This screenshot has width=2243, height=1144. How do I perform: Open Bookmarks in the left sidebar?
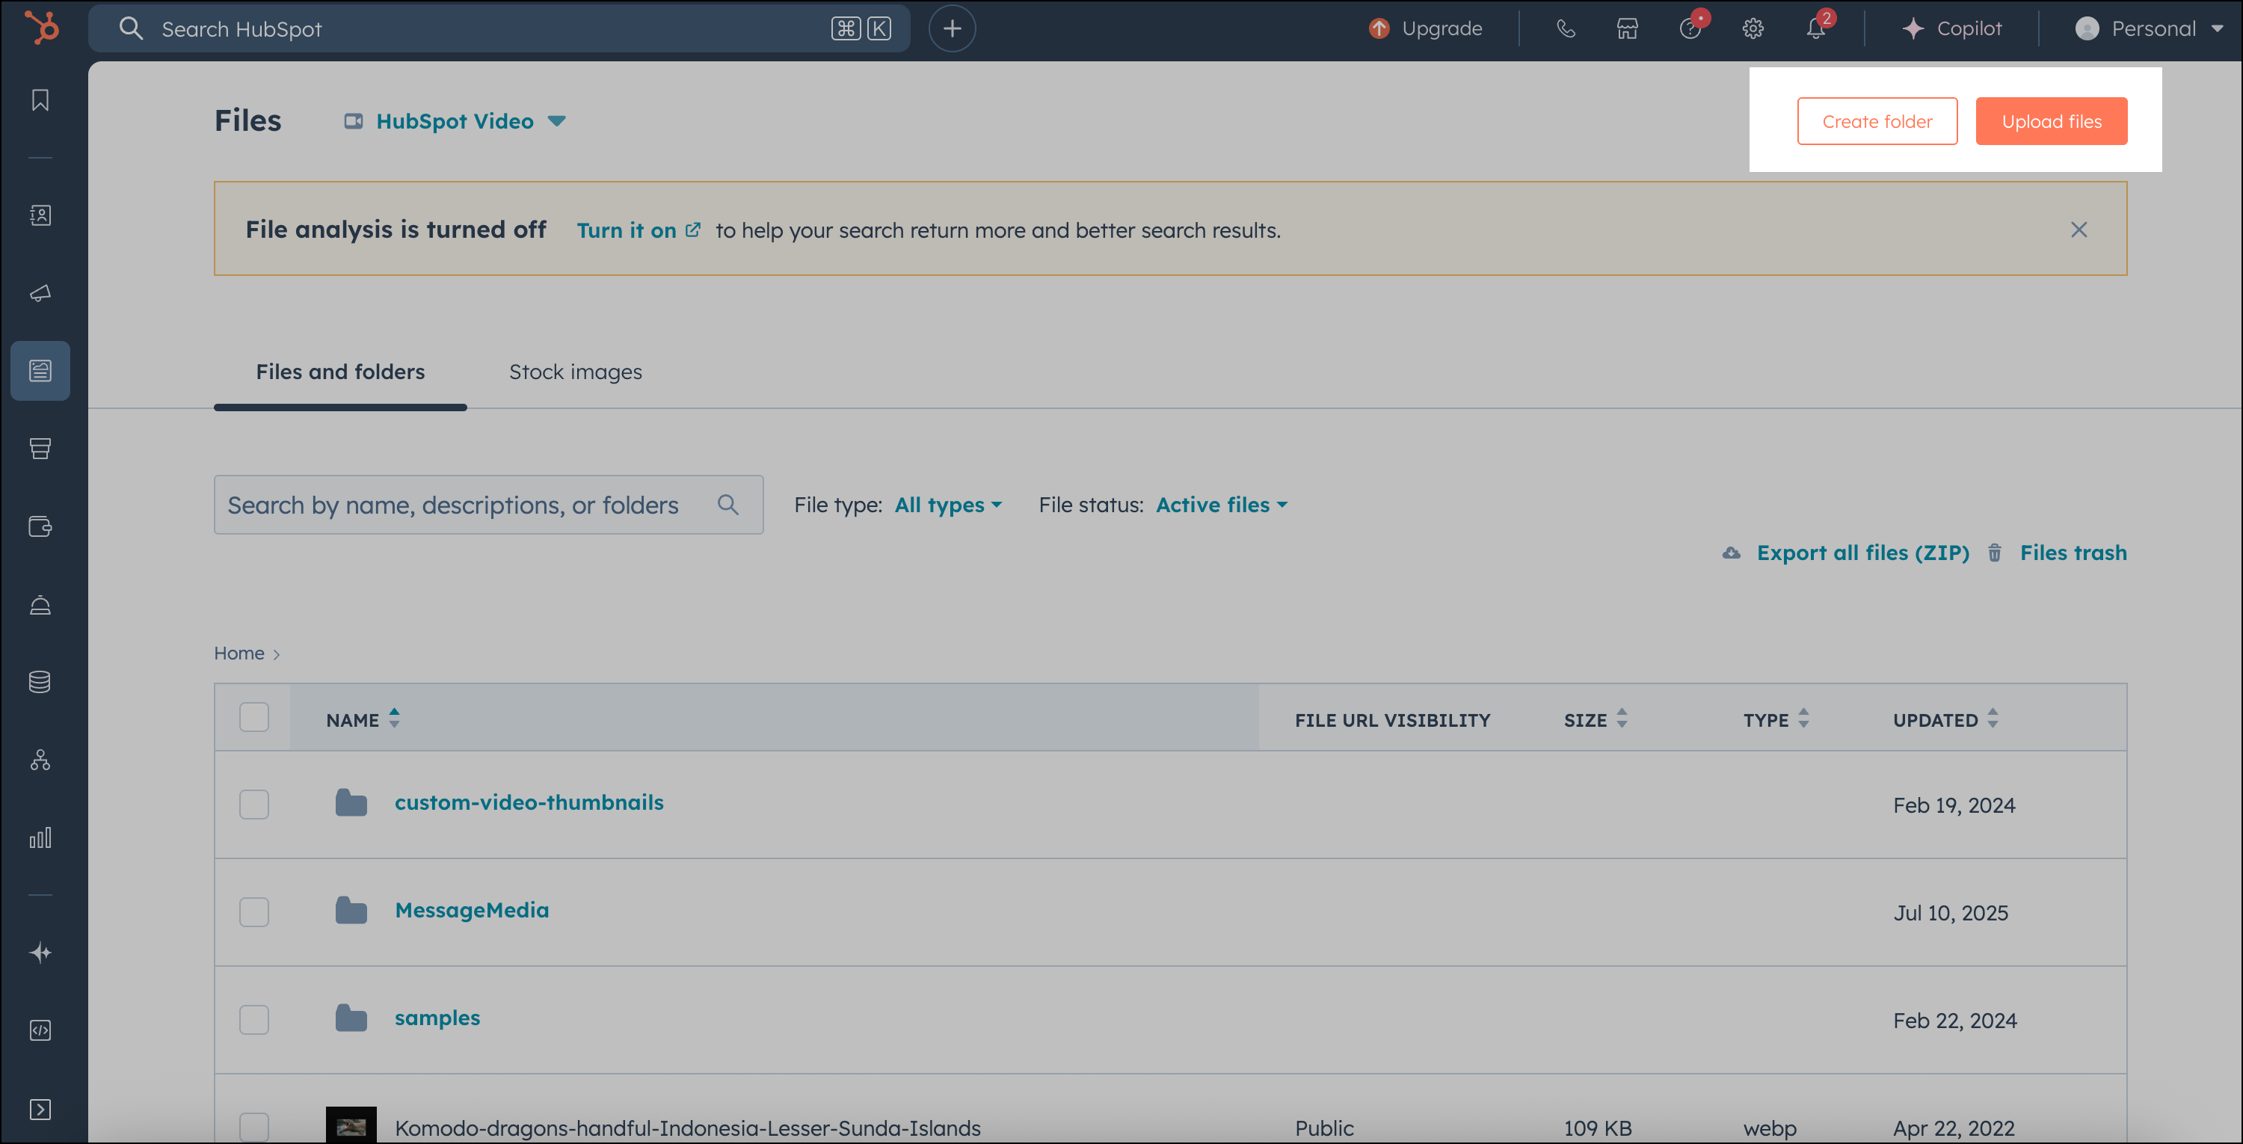(40, 100)
